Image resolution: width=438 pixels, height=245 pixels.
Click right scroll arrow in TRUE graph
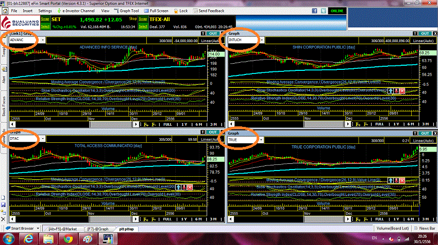point(348,219)
